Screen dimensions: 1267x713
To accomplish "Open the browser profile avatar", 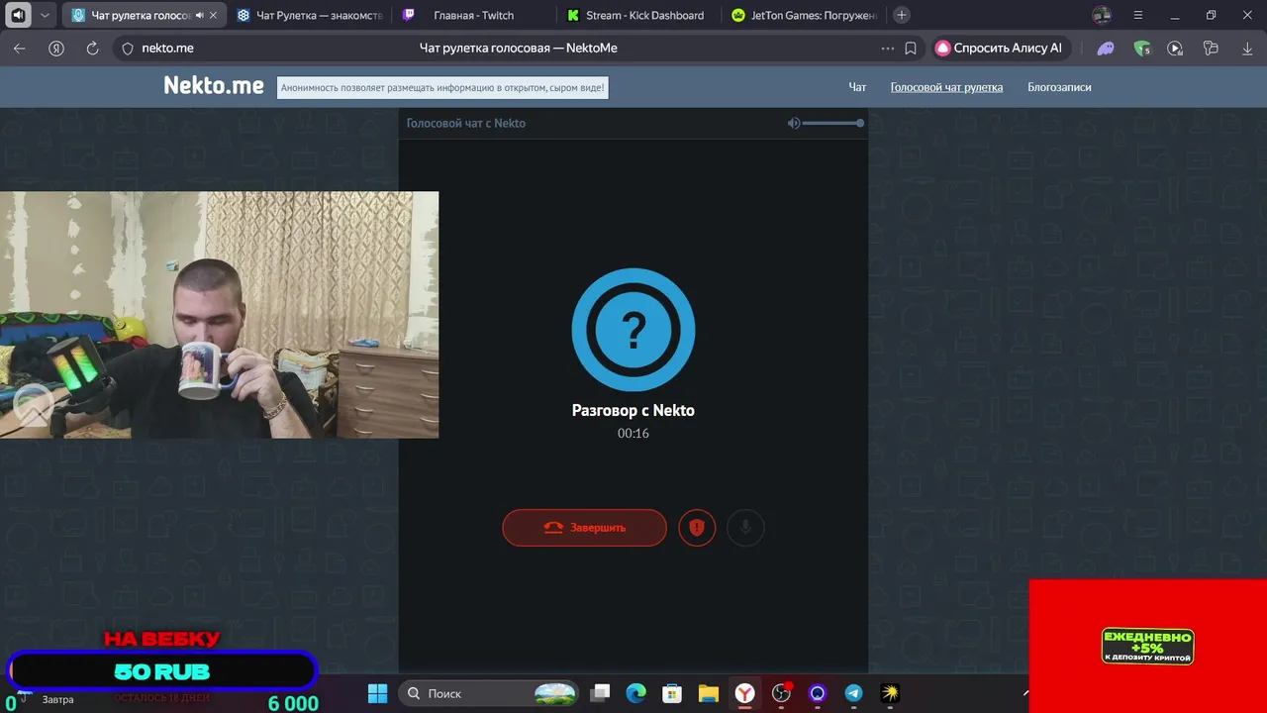I will pyautogui.click(x=1102, y=15).
